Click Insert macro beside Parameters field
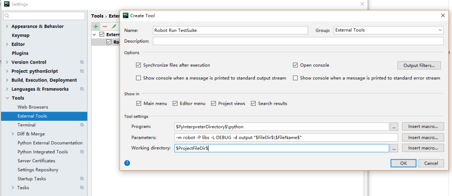 (x=423, y=137)
